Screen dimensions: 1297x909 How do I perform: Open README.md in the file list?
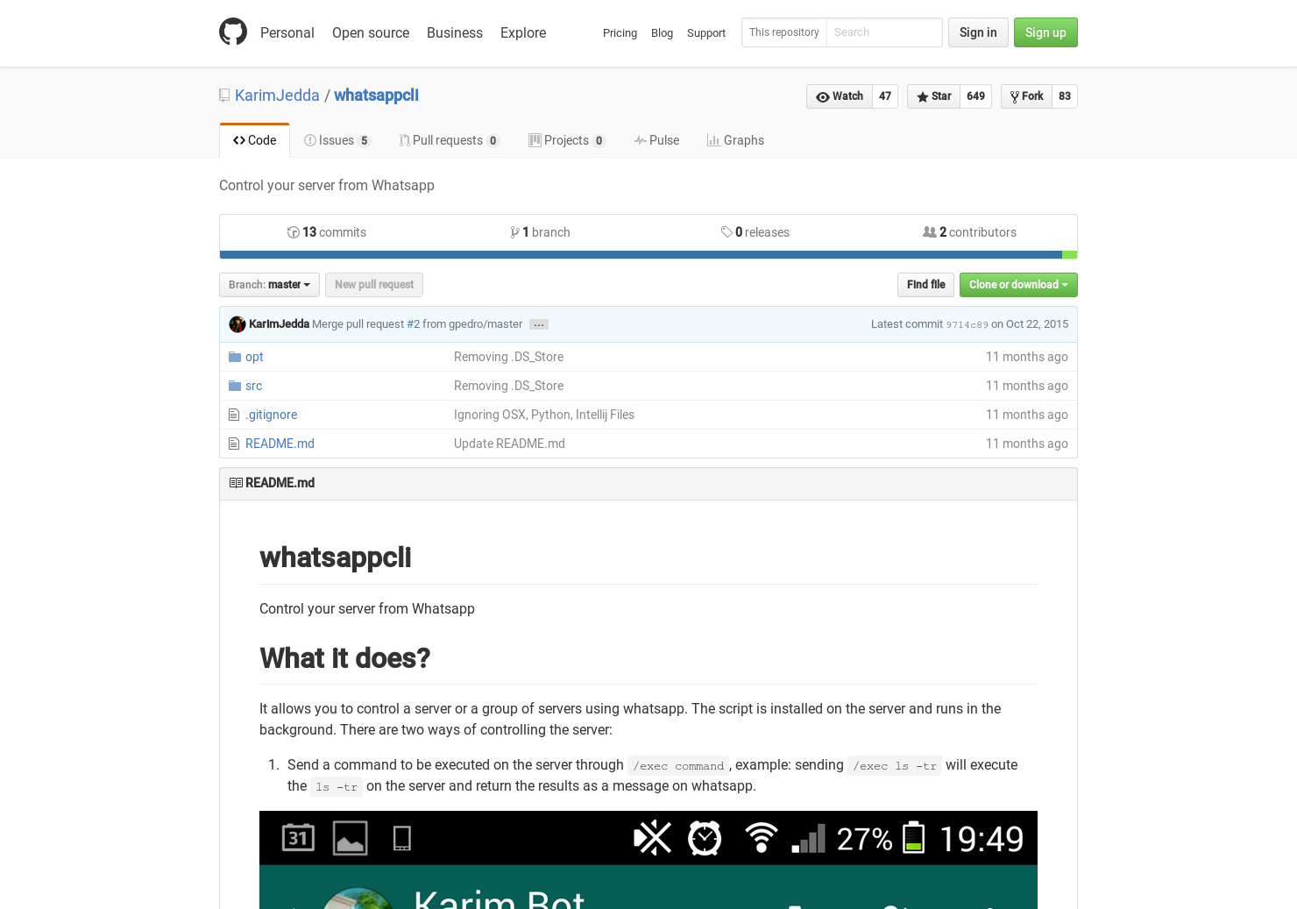[x=280, y=444]
